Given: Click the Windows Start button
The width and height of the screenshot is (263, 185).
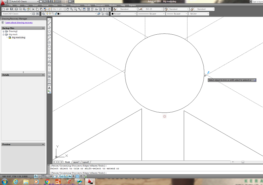Looking at the screenshot, I should 4,182.
